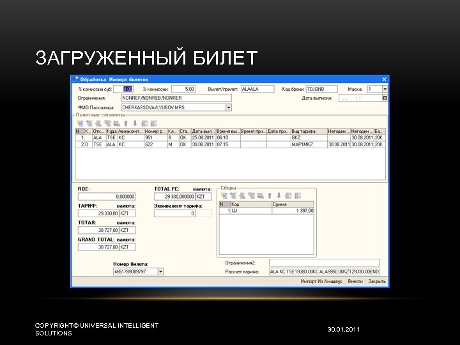Image resolution: width=460 pixels, height=345 pixels.
Task: Click the Дата выл... column header
Action: (203, 131)
